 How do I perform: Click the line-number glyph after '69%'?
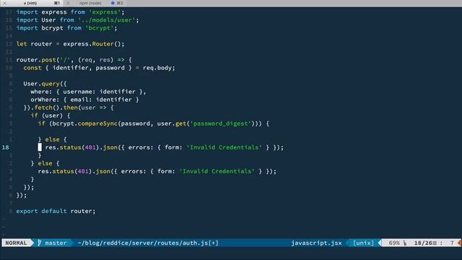coord(405,243)
